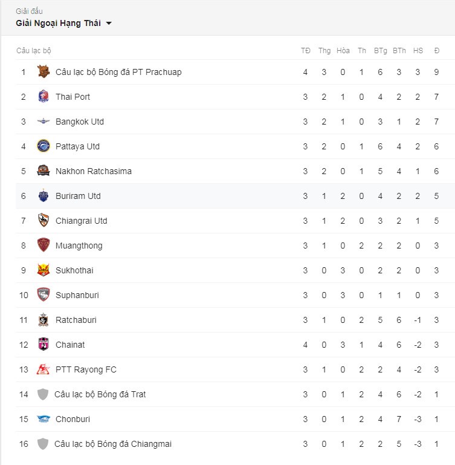Viewport: 455px width, 465px height.
Task: Click the Pattaya Utd round crest
Action: coord(44,146)
